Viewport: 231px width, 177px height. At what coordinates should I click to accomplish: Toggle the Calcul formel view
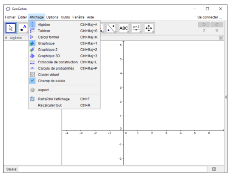[x=64, y=37]
